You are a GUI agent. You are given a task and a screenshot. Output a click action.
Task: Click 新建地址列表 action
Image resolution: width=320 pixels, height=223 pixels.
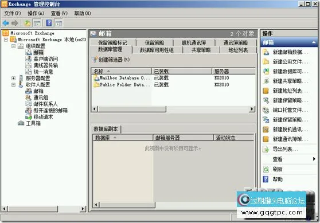(286, 91)
